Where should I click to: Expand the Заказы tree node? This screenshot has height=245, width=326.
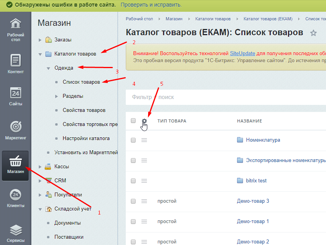[40, 40]
